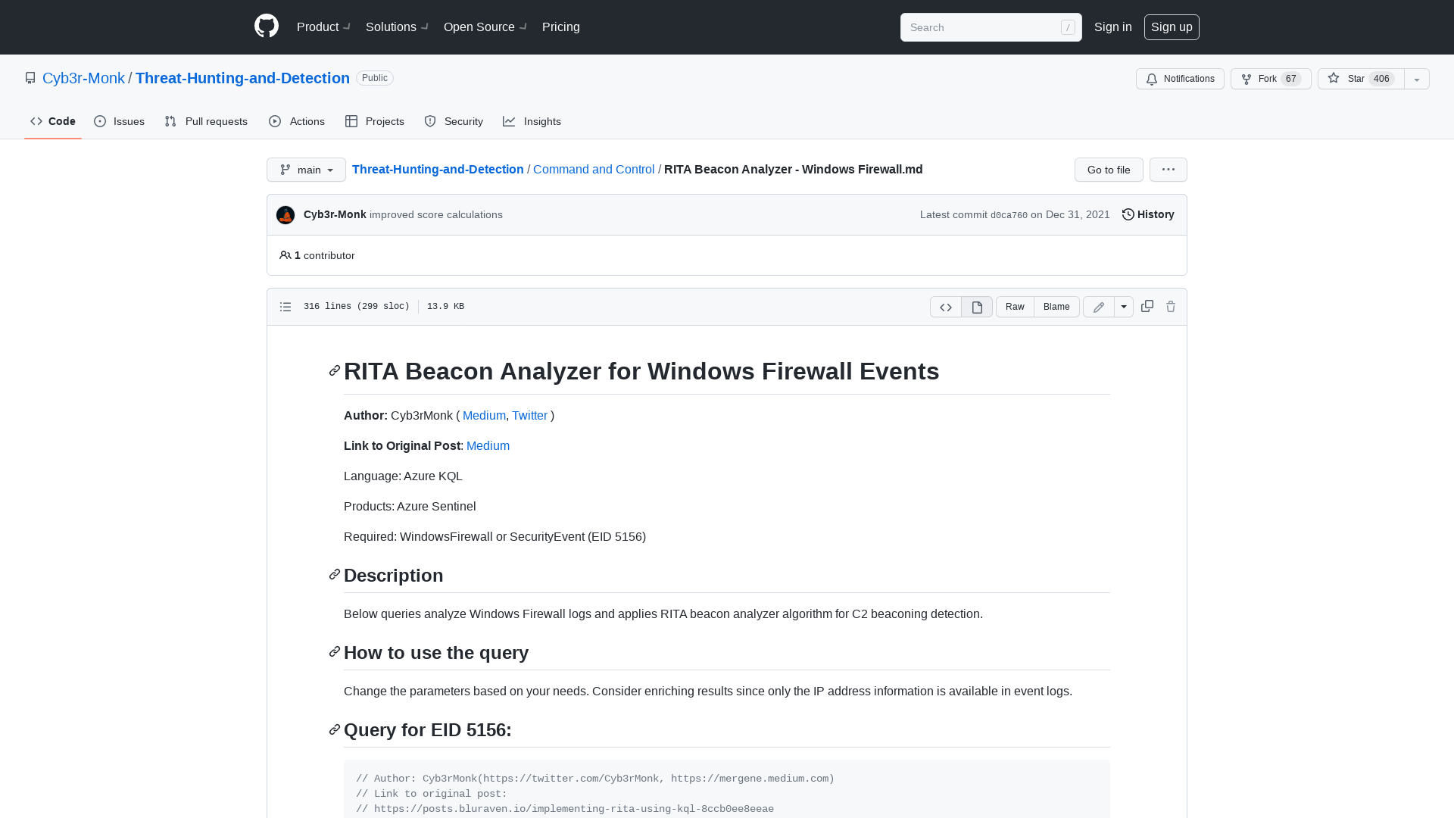1454x818 pixels.
Task: Click the 316 lines (299 sloc) text
Action: click(357, 307)
